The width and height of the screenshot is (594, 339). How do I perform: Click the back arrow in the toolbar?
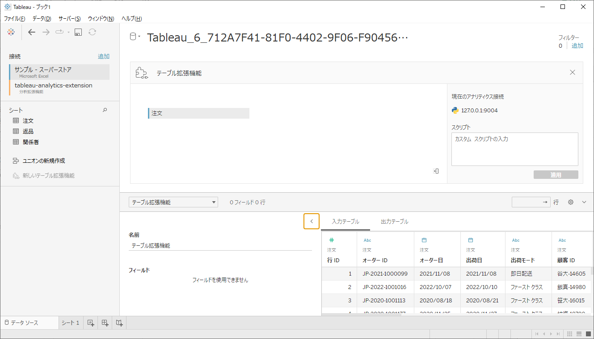point(31,32)
